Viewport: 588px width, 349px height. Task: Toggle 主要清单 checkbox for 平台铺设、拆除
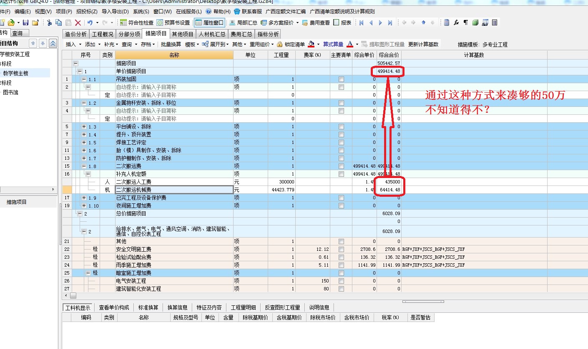click(x=342, y=126)
